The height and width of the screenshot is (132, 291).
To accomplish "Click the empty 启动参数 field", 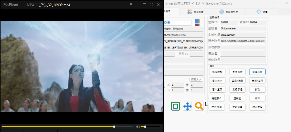I will tap(243, 47).
